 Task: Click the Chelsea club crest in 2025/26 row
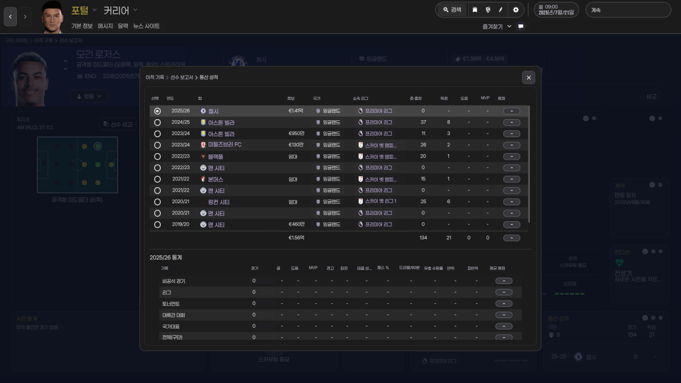[x=203, y=111]
